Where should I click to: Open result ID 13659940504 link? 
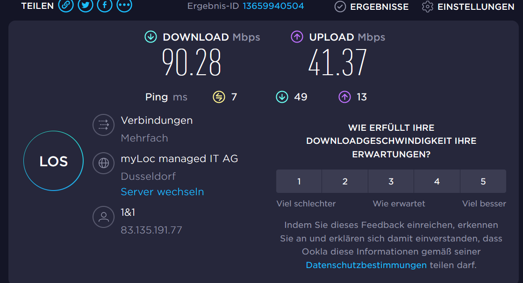point(273,6)
